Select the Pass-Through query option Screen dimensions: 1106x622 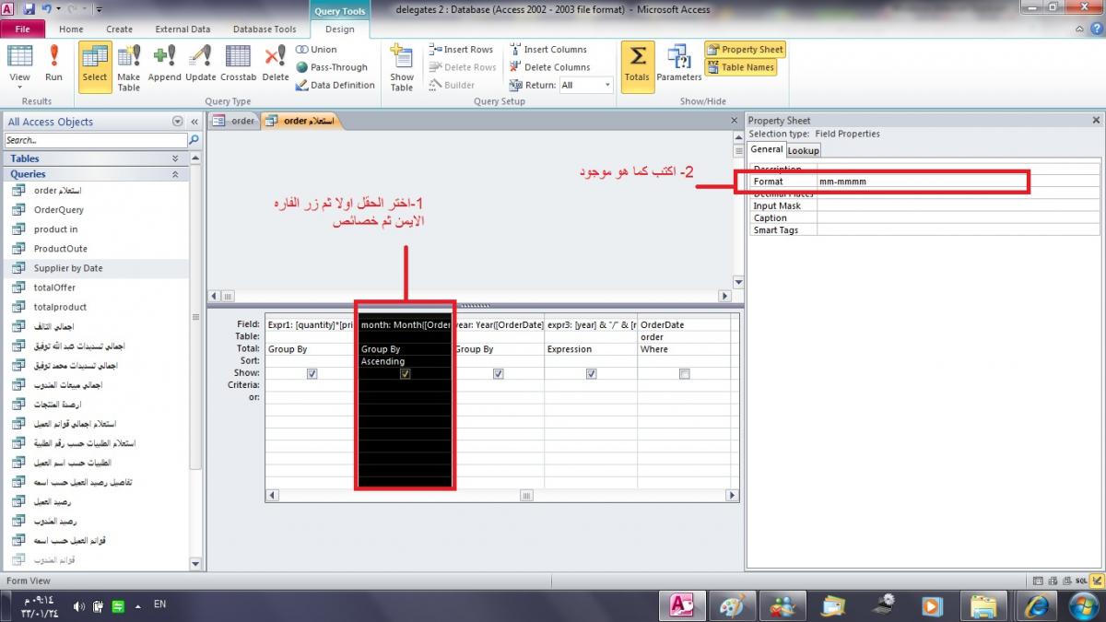332,67
